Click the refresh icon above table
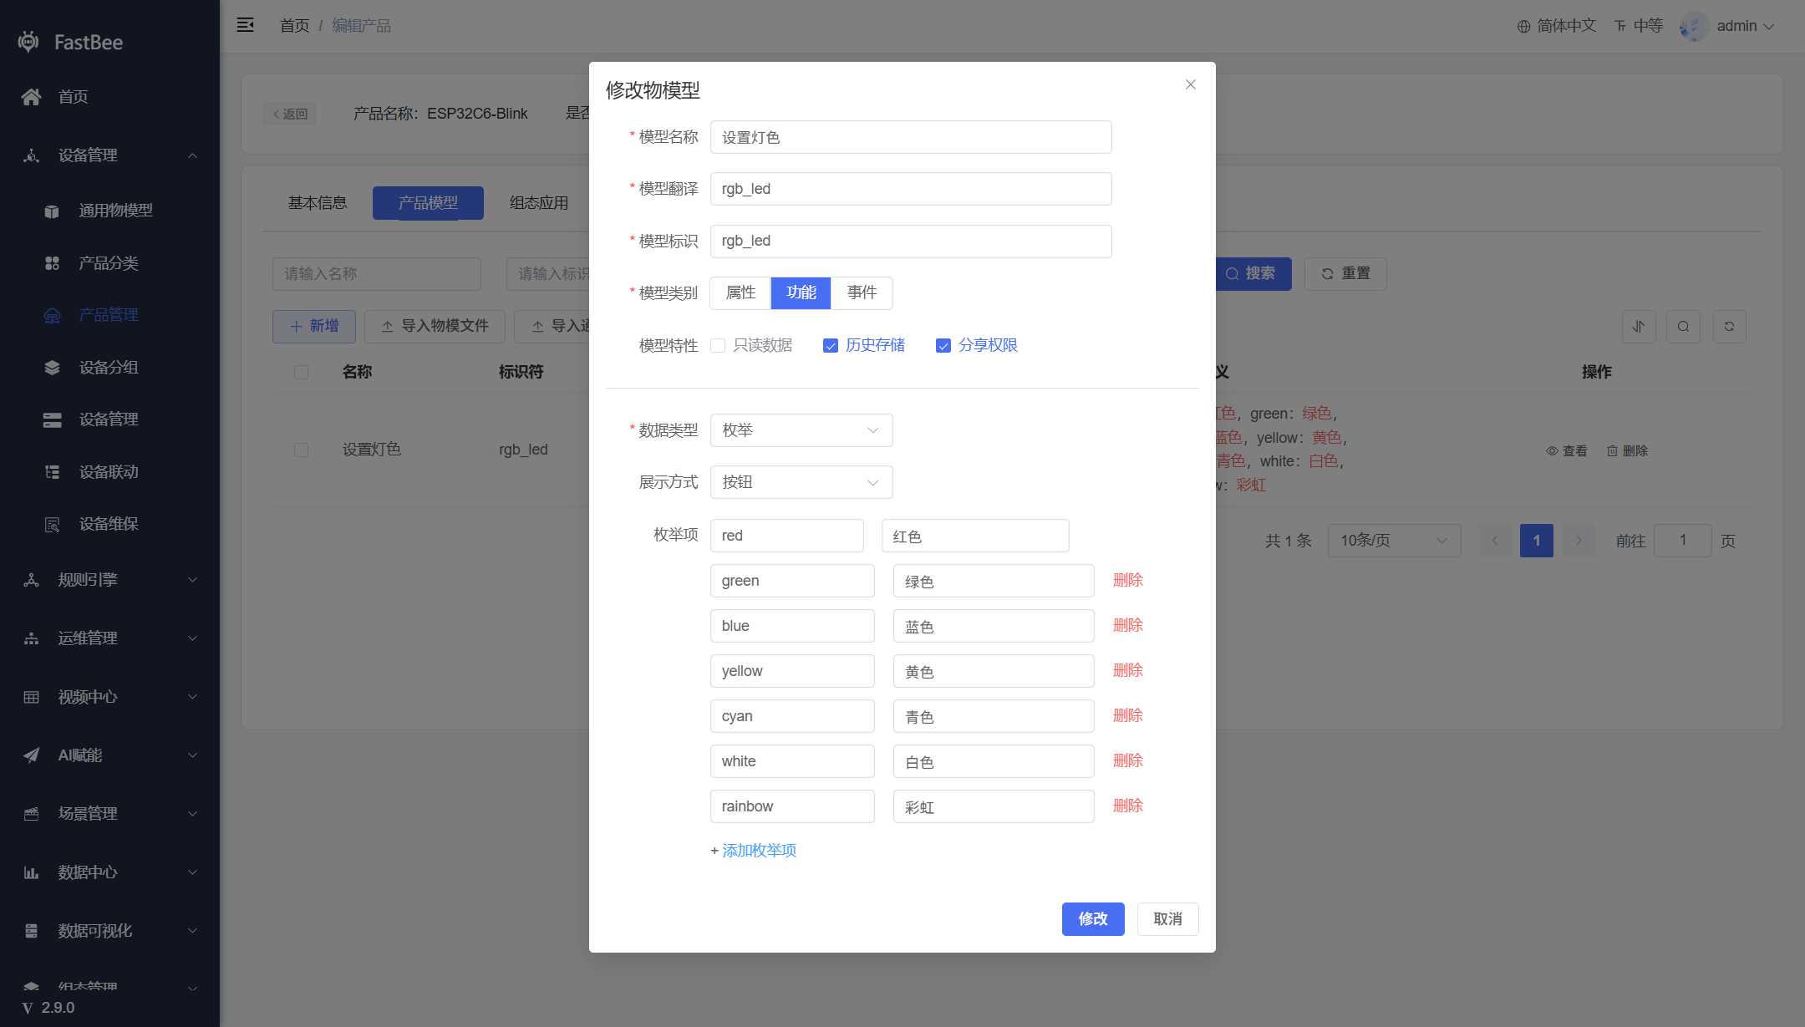The image size is (1805, 1027). [x=1729, y=327]
